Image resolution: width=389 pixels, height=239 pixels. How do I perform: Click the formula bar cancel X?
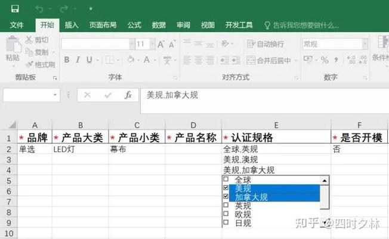[x=87, y=95]
